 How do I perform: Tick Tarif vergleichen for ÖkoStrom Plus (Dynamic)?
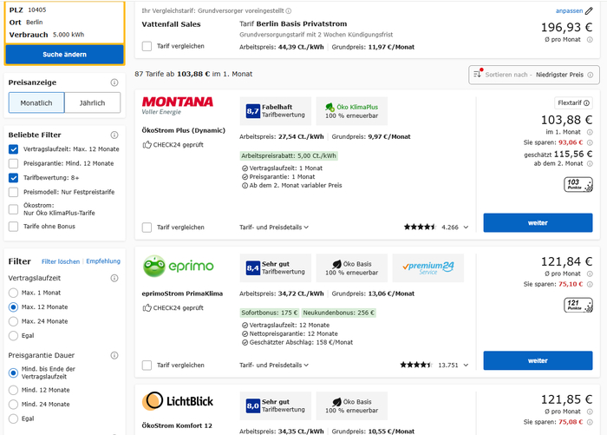[147, 227]
